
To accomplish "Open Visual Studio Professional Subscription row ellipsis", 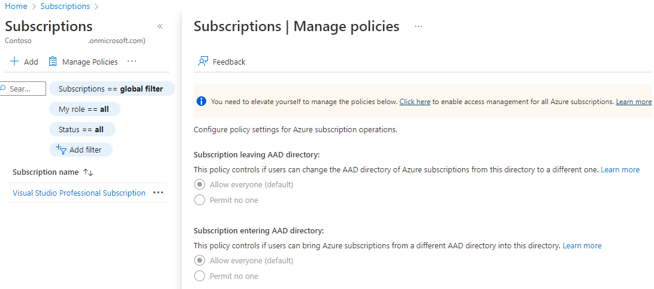I will coord(158,193).
